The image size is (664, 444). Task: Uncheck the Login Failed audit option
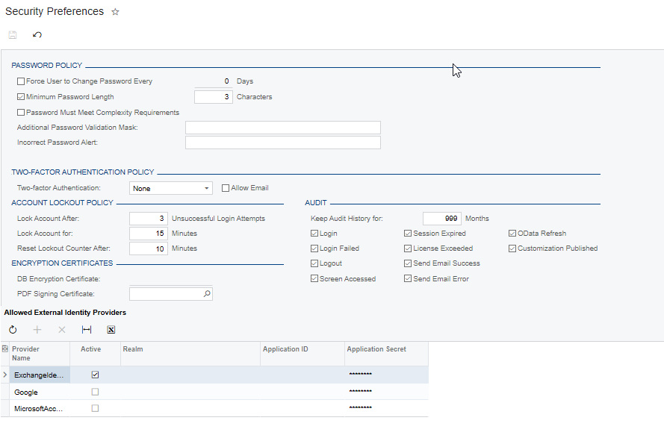coord(314,248)
